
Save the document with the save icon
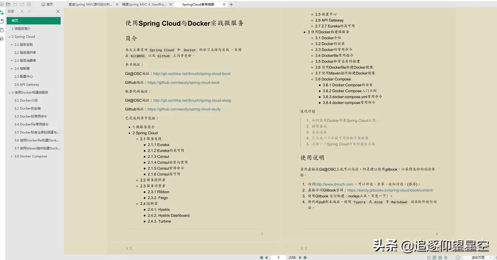pos(29,4)
